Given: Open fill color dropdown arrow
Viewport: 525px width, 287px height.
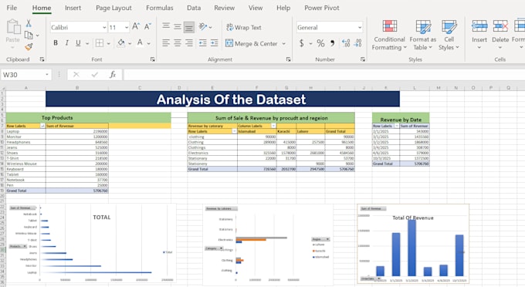Looking at the screenshot, I should click(130, 43).
